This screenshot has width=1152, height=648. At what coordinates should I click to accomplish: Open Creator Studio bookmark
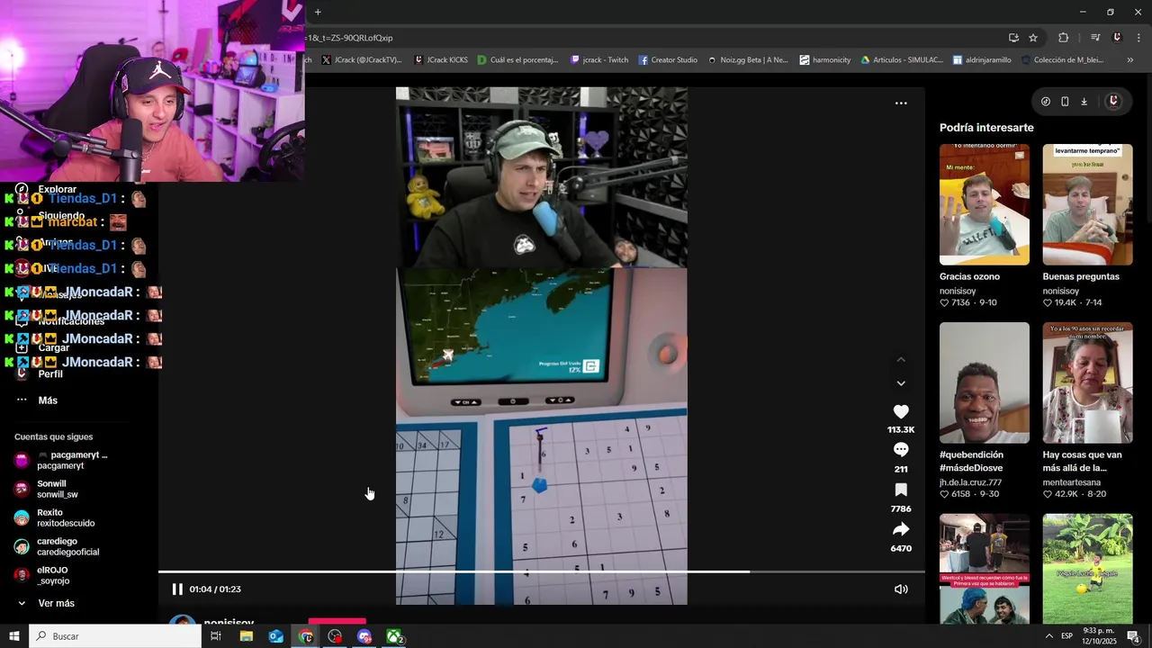click(x=668, y=60)
